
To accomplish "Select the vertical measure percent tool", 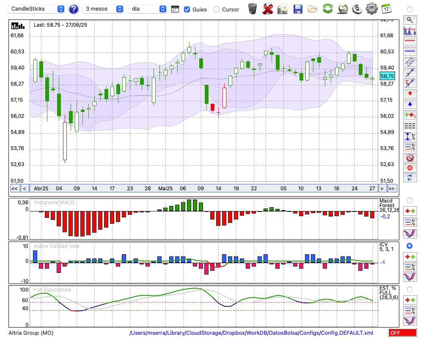I will [x=410, y=136].
